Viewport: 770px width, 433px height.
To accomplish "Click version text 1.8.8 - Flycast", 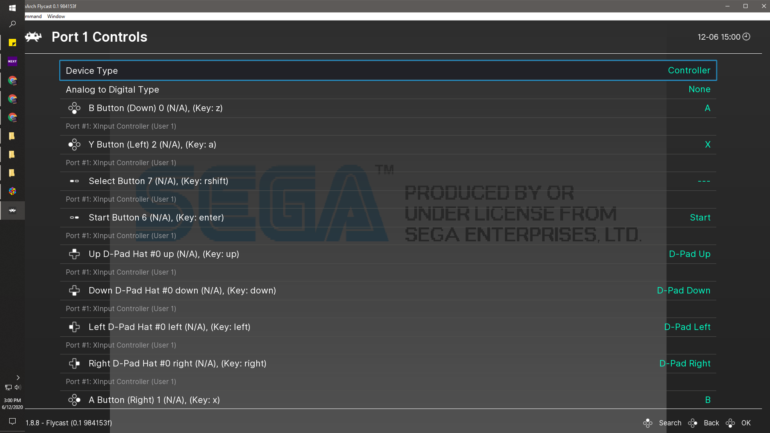I will click(x=69, y=423).
